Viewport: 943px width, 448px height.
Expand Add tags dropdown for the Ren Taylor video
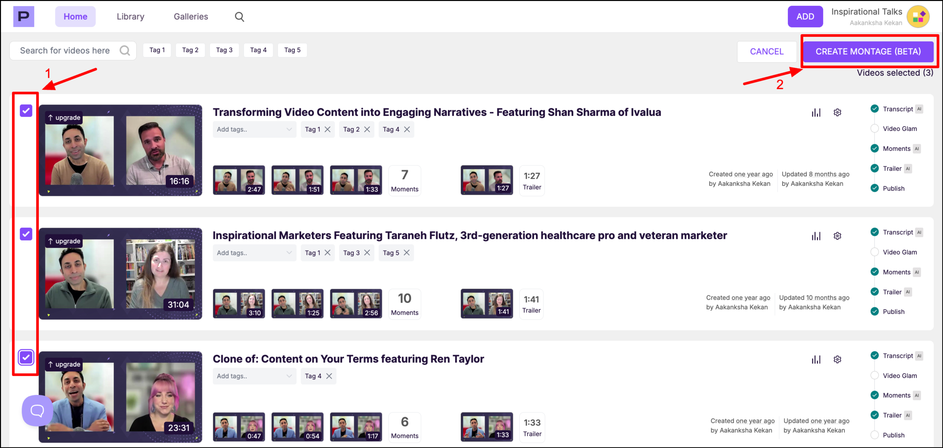point(254,376)
